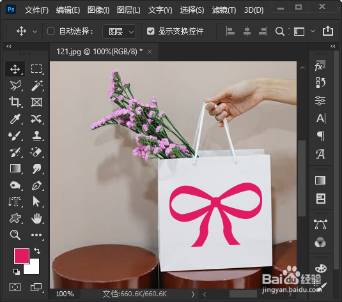
Task: Enable the 自动选择 checkbox
Action: point(51,31)
